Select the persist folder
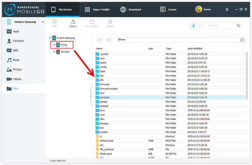This screenshot has height=165, width=252. (x=170, y=102)
